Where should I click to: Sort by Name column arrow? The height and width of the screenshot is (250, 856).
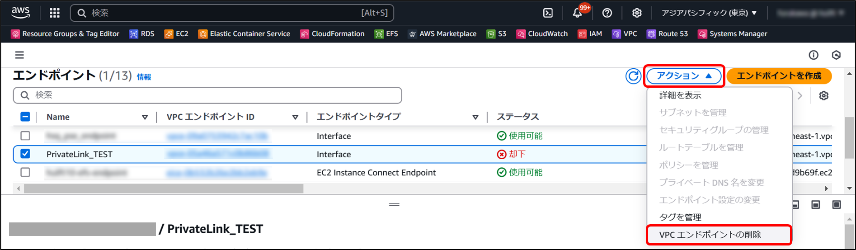pyautogui.click(x=145, y=117)
